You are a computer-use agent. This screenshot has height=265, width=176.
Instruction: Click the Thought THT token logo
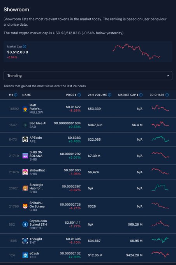click(25, 241)
